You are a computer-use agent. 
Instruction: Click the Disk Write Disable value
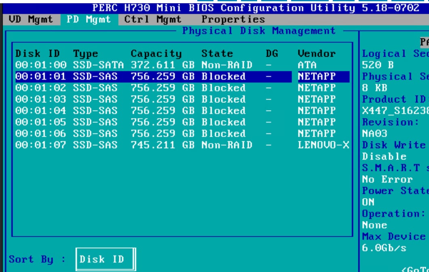tap(378, 156)
